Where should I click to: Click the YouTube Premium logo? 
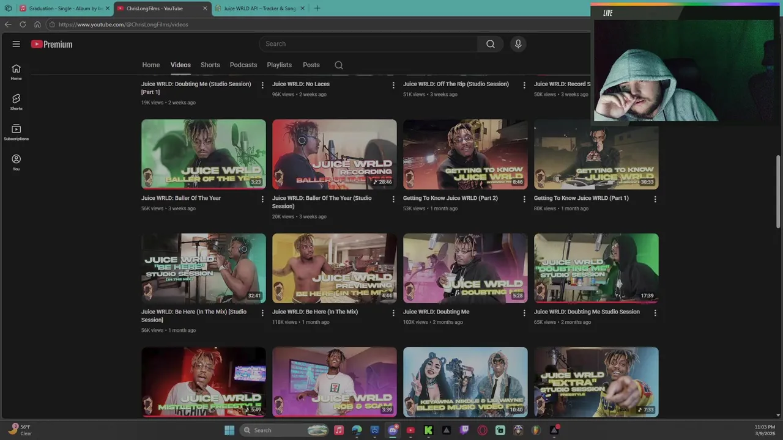click(x=52, y=44)
